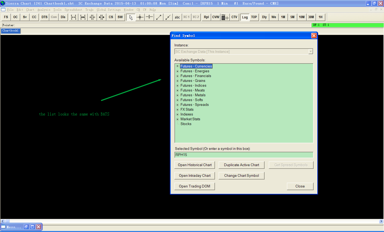
Task: Select the Pointer tool
Action: (131, 17)
